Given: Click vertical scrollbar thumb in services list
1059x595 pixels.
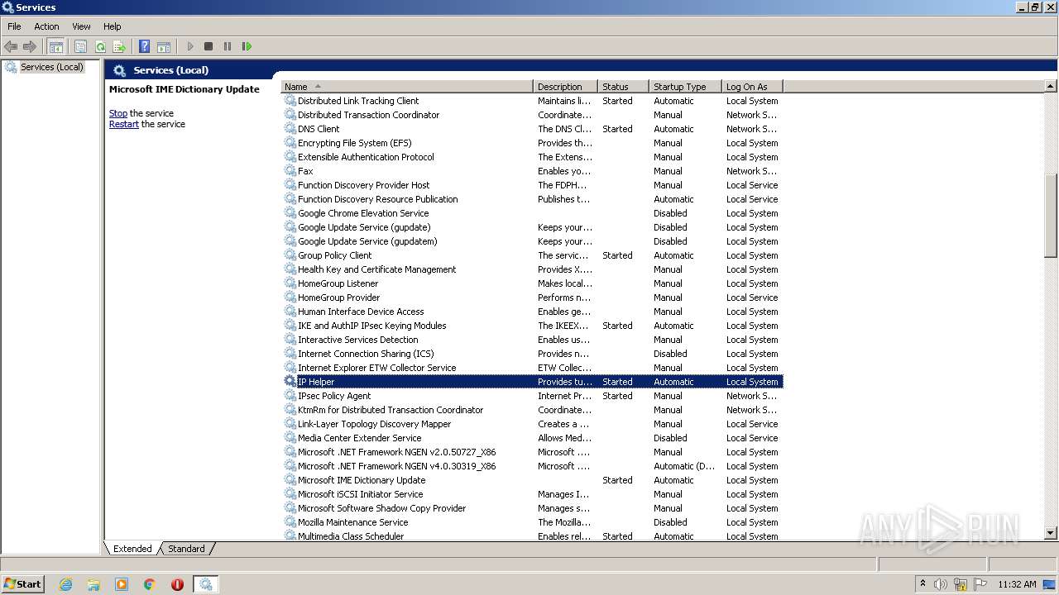Looking at the screenshot, I should [1051, 215].
